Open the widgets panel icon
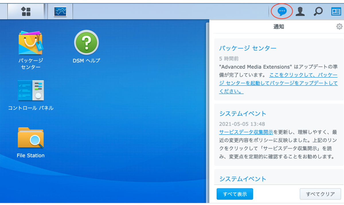344x205 pixels. [336, 11]
